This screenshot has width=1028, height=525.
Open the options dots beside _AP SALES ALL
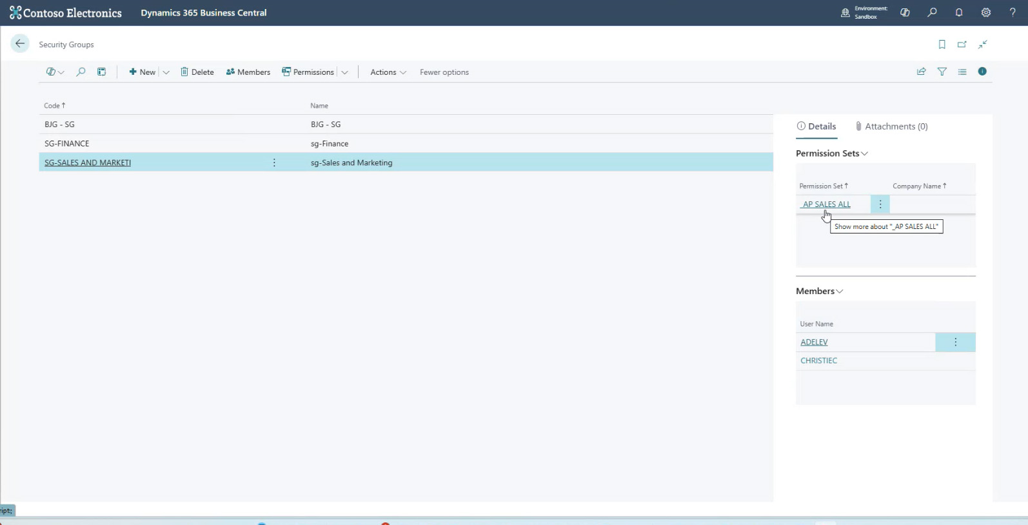(880, 204)
